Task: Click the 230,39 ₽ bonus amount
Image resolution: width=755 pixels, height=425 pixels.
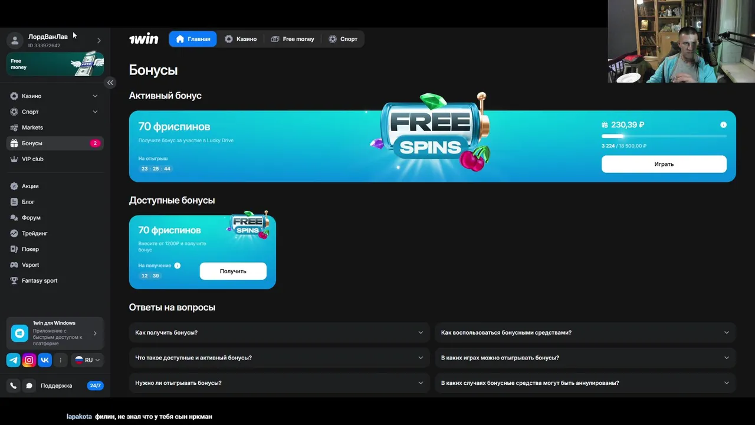Action: (628, 125)
